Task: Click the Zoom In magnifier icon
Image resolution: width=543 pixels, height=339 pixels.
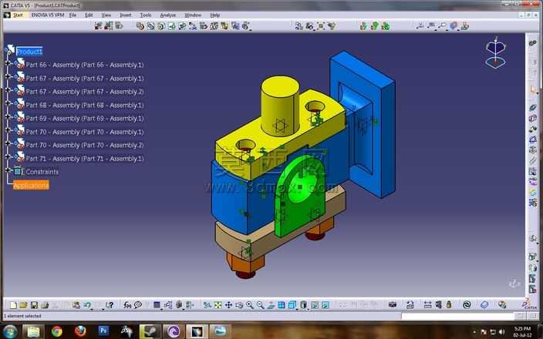Action: click(x=250, y=305)
